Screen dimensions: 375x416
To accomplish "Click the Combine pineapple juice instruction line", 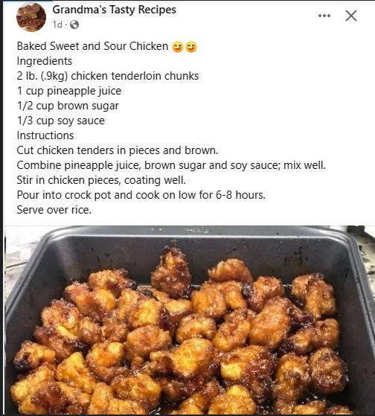I will (x=171, y=165).
